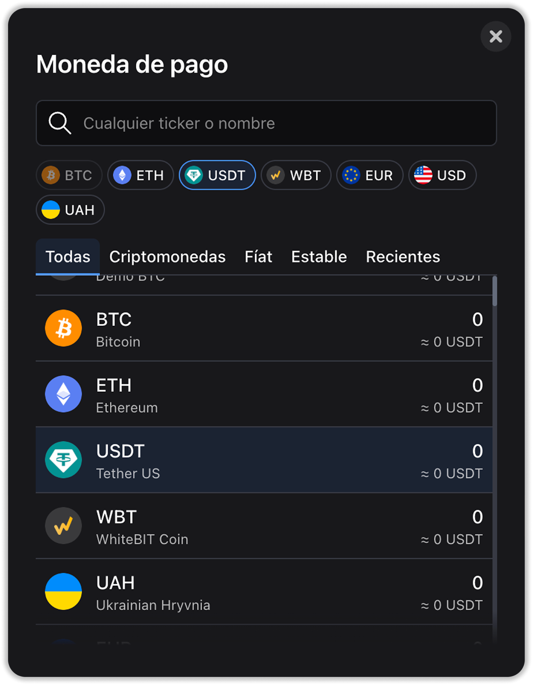This screenshot has width=533, height=685.
Task: Show the Recientes tab
Action: 403,257
